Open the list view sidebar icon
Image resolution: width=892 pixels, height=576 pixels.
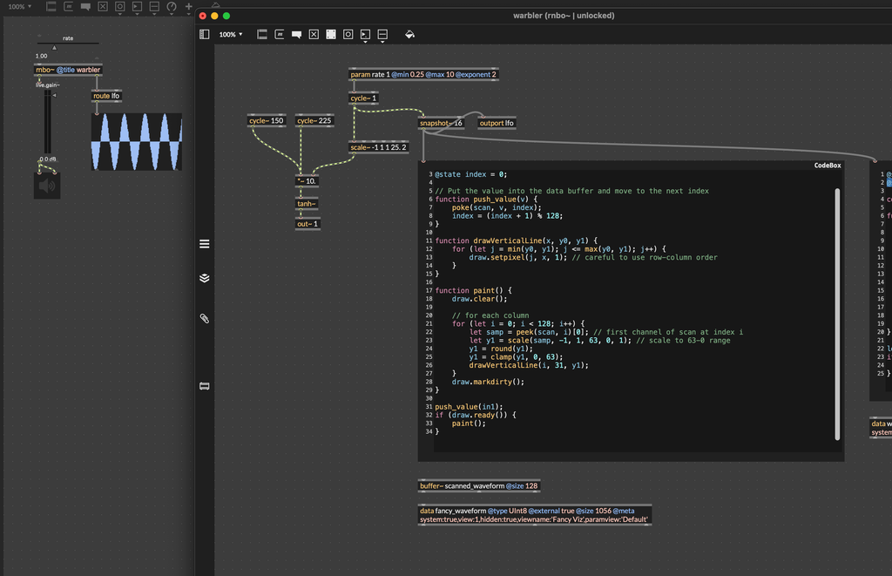(205, 244)
